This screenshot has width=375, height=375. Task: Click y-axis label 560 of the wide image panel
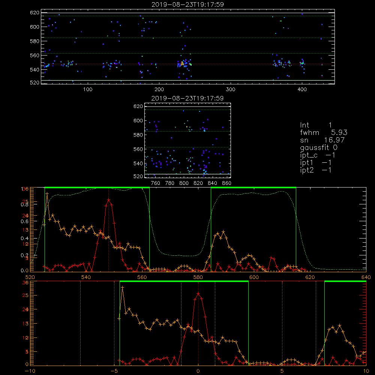pyautogui.click(x=34, y=55)
